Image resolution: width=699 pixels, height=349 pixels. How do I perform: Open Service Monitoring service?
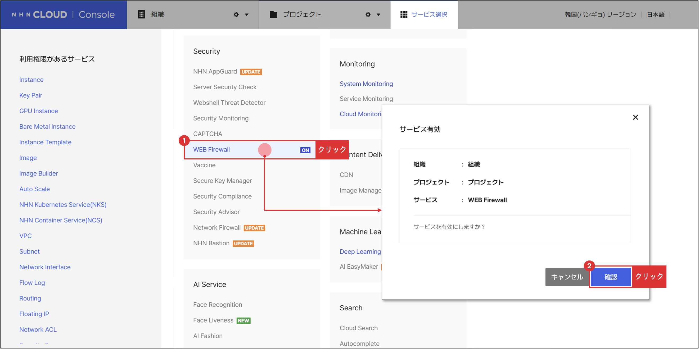[366, 99]
